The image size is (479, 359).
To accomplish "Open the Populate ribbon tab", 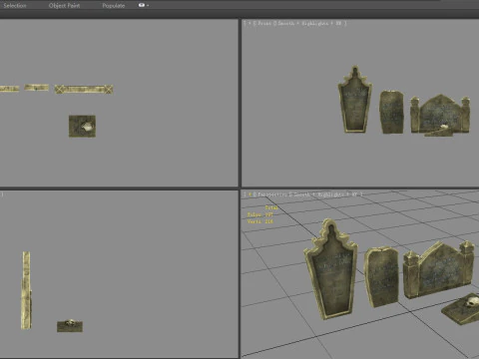I will click(x=114, y=5).
